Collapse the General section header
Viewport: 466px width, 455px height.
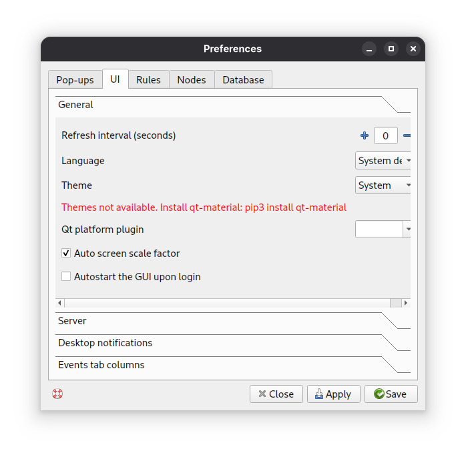[x=233, y=105]
